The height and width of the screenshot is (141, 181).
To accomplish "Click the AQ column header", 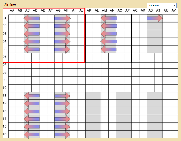I will click(135, 10).
